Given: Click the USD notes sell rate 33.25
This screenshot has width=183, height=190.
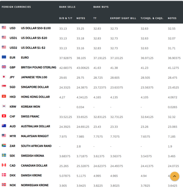Looking at the screenshot, I should click(80, 28).
